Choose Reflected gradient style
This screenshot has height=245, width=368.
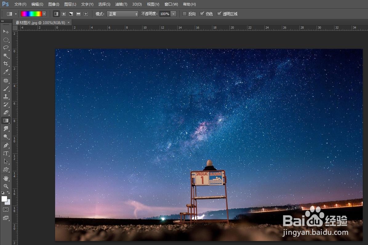pos(79,14)
